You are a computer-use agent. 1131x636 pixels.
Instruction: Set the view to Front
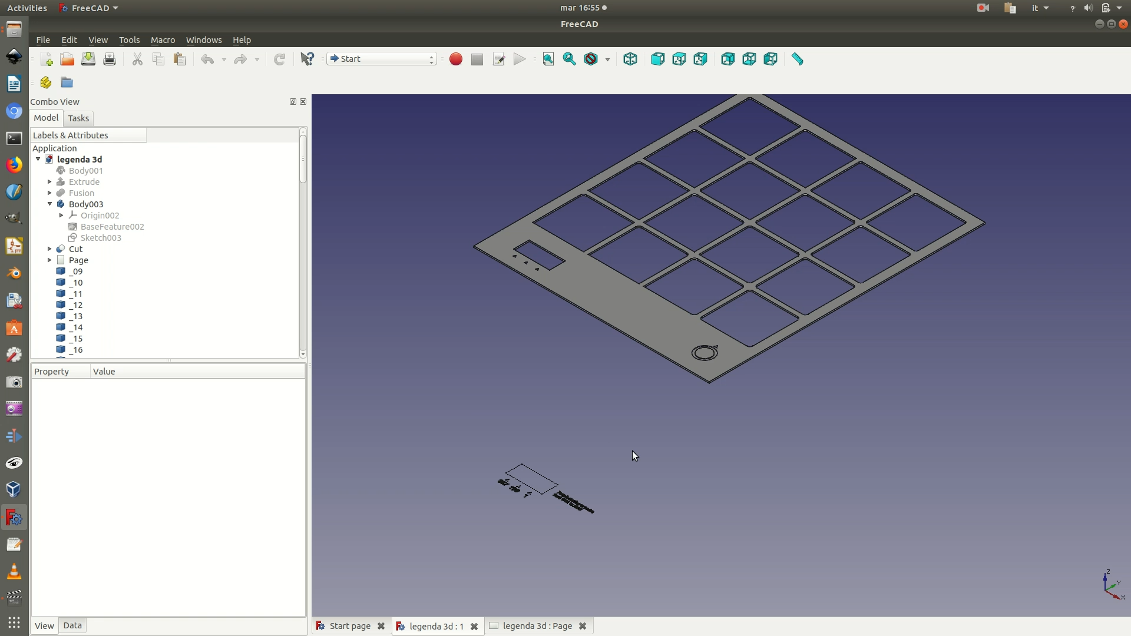pos(658,59)
